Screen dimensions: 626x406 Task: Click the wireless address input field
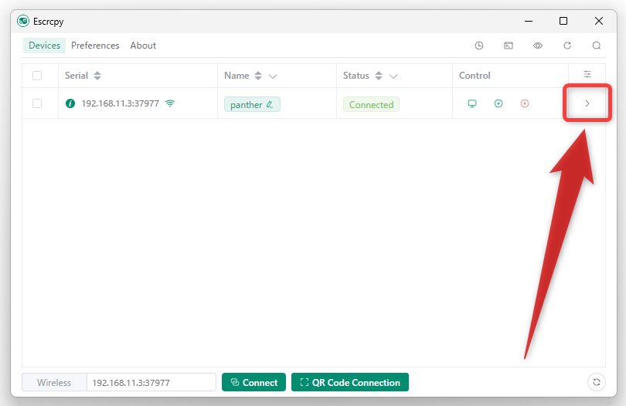click(151, 383)
